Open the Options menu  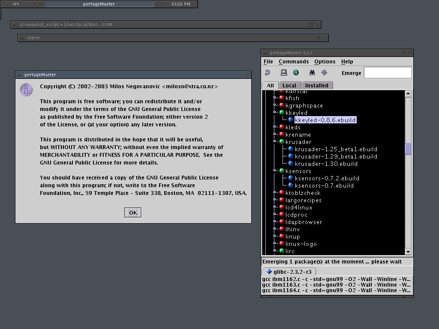(325, 62)
